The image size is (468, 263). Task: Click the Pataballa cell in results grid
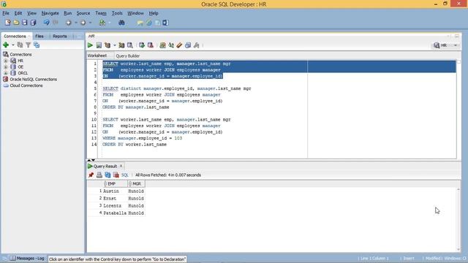point(115,213)
